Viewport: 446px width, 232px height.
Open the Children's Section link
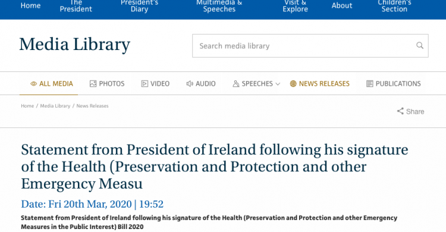click(x=394, y=6)
